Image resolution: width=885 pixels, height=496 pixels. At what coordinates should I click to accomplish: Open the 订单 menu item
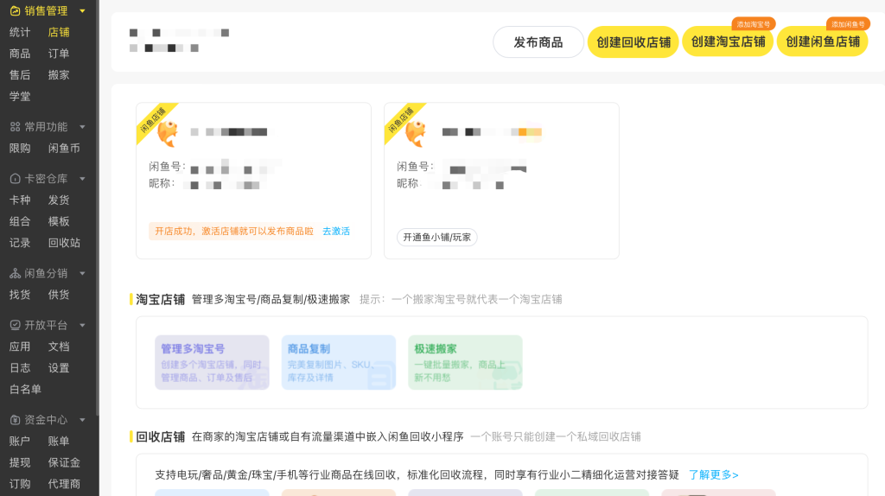[x=59, y=54]
